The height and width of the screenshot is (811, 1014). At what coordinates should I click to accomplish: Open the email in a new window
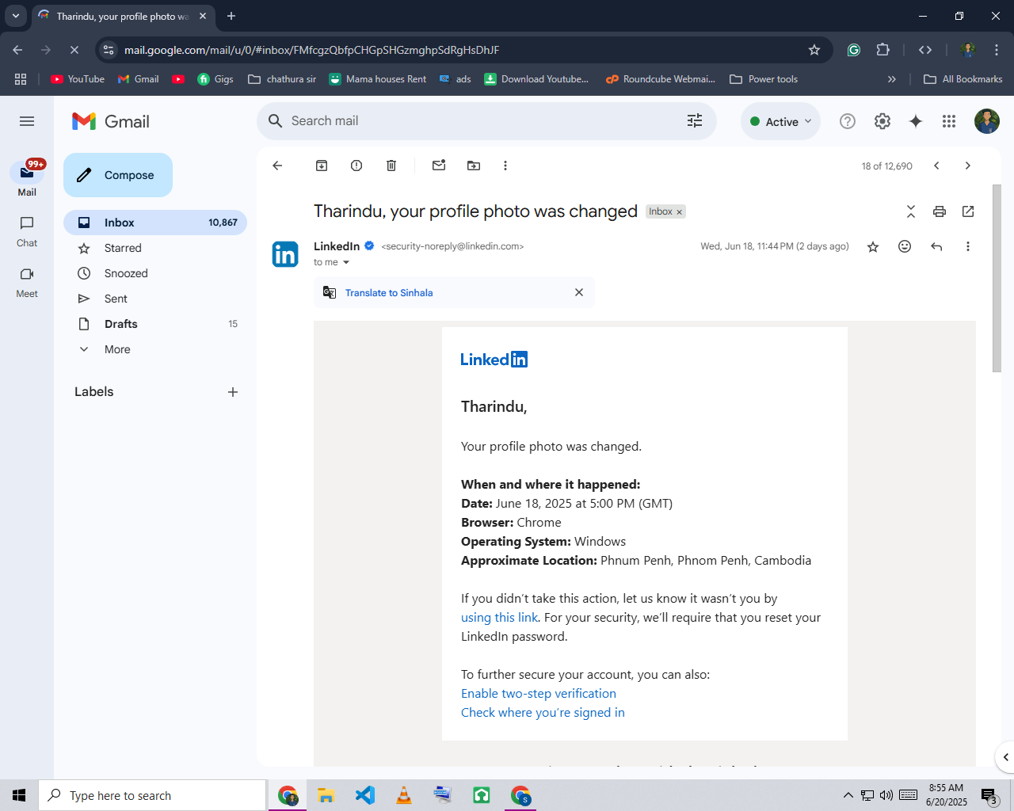(x=968, y=211)
